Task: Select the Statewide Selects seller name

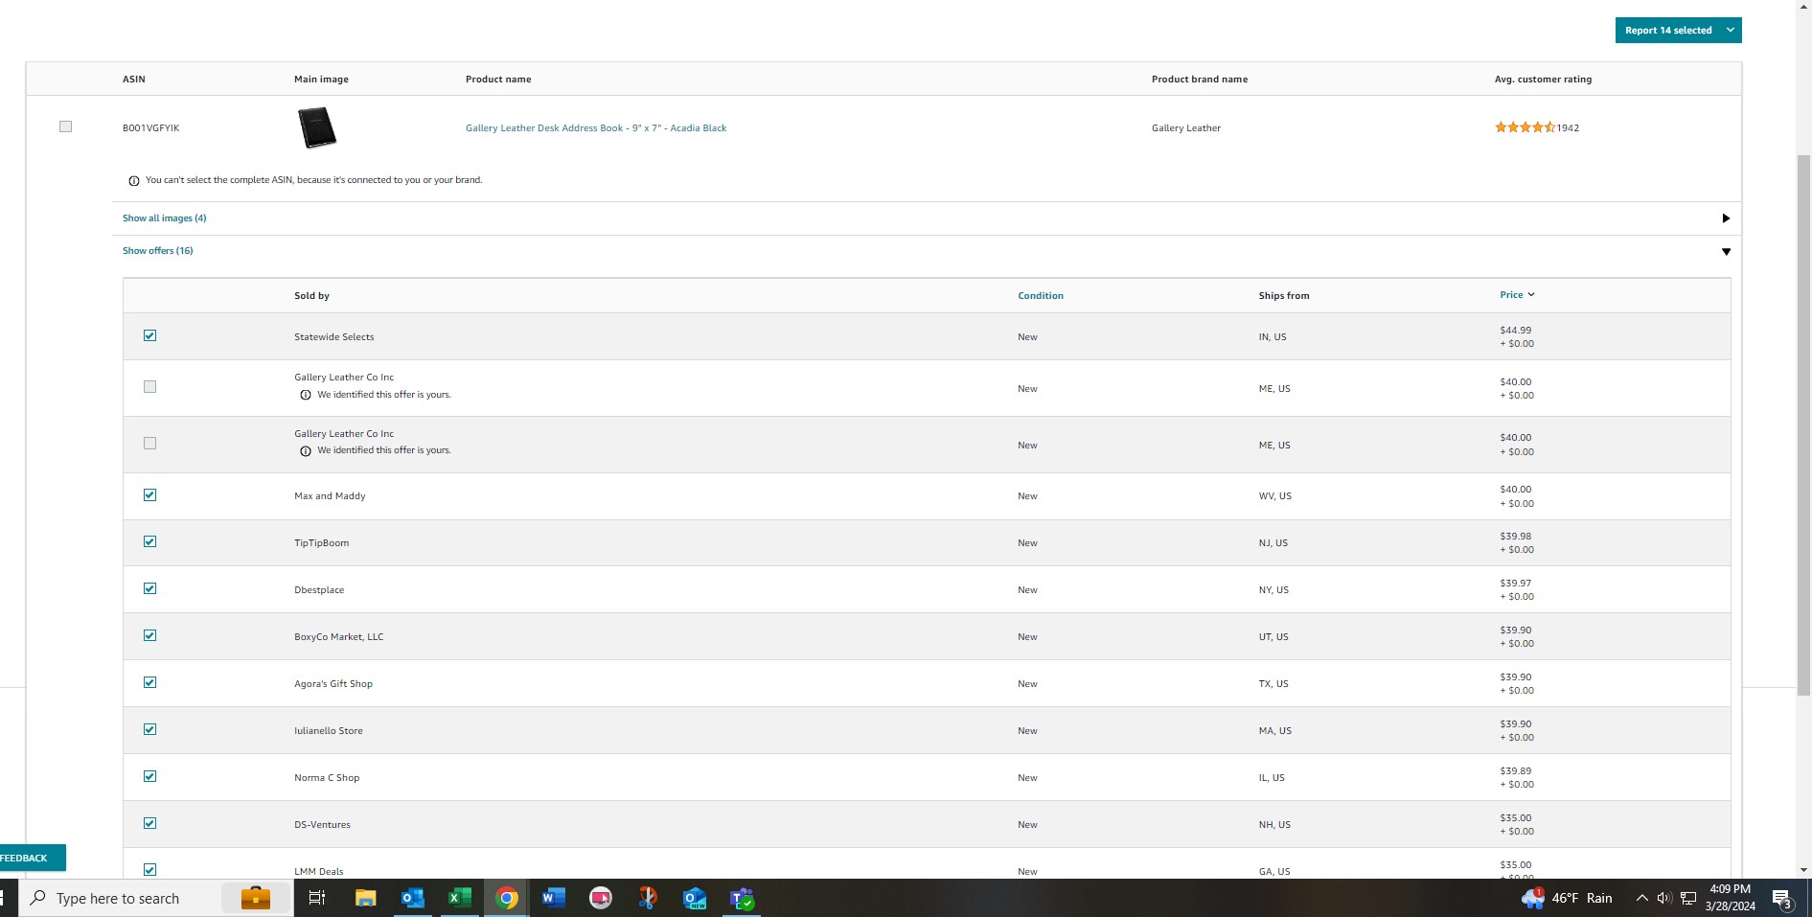Action: coord(334,337)
